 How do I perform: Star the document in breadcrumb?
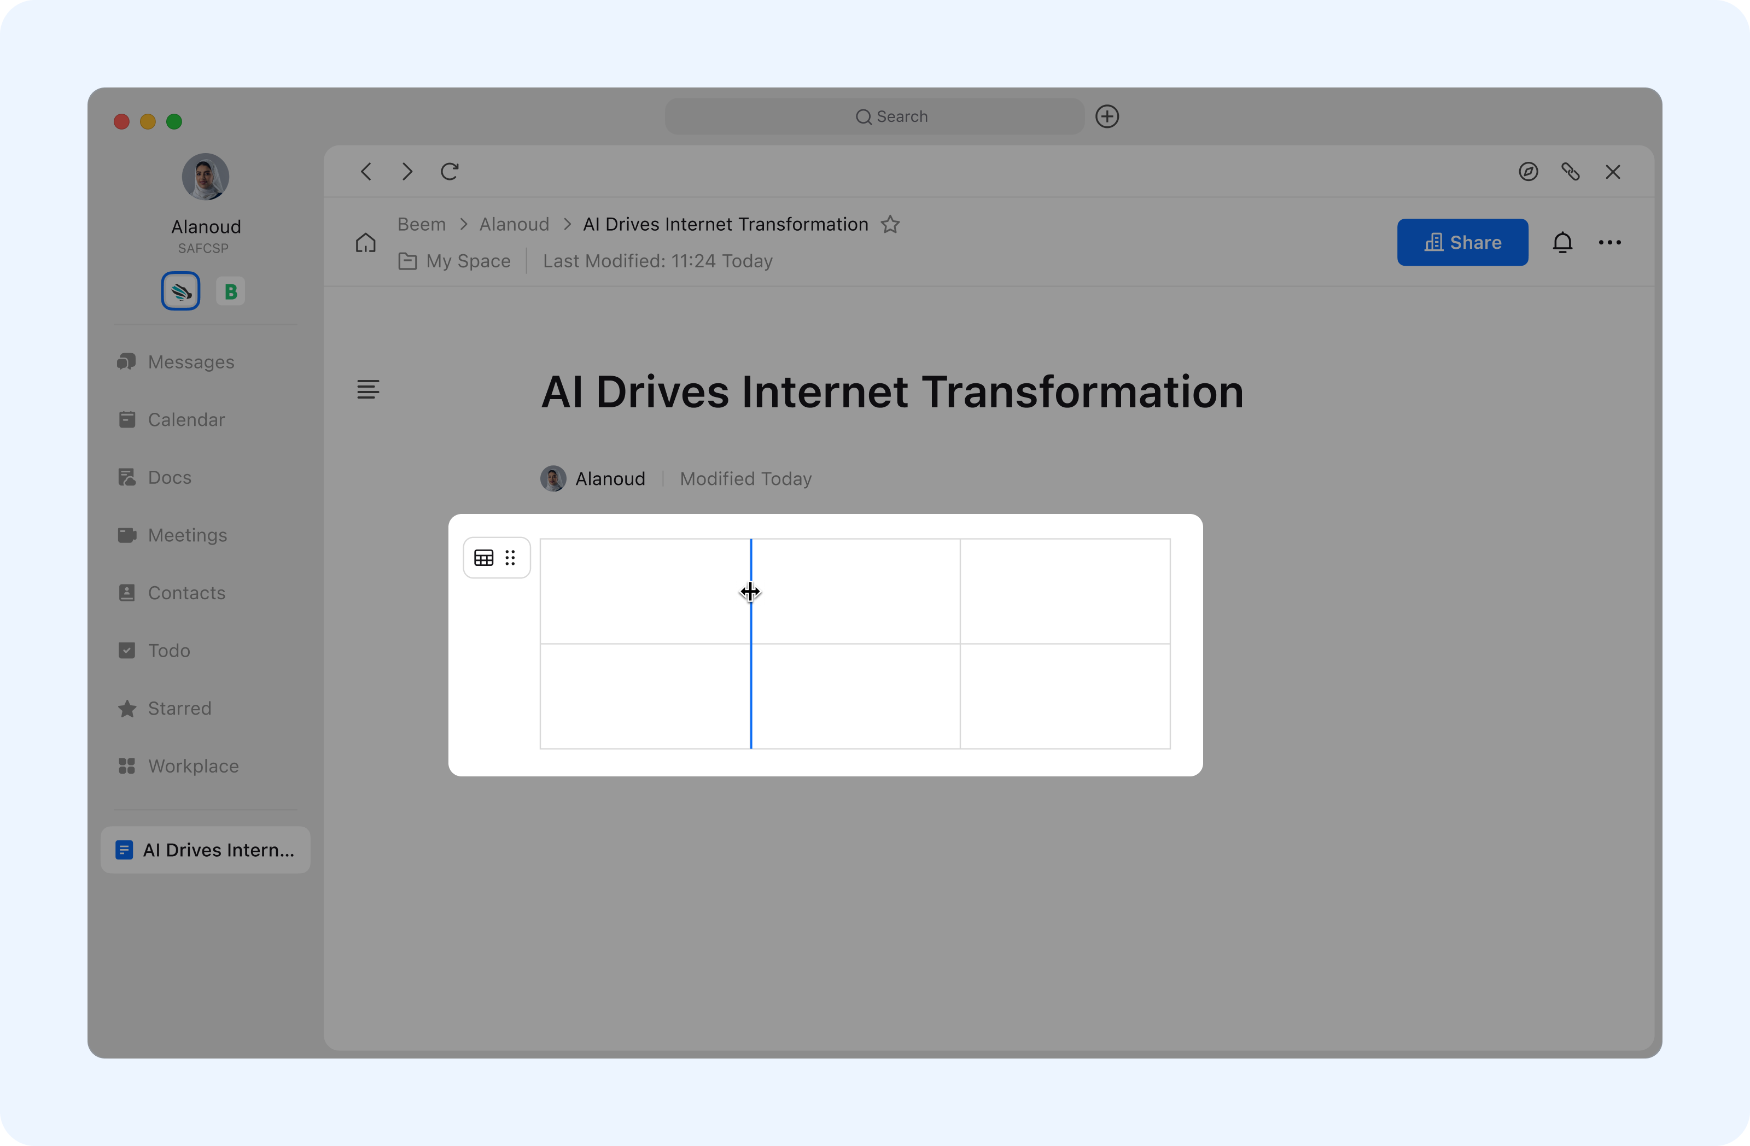coord(890,224)
